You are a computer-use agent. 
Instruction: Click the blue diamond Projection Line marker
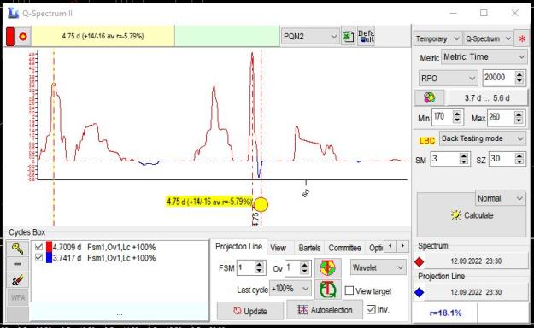coord(420,292)
